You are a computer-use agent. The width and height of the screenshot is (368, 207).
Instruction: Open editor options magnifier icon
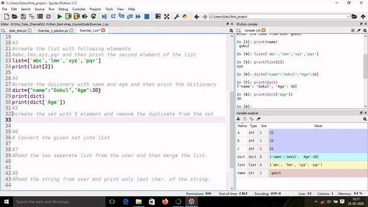pos(231,30)
